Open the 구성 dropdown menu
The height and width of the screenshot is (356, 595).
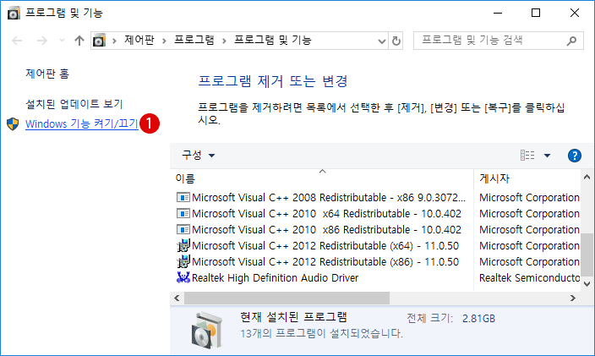198,155
